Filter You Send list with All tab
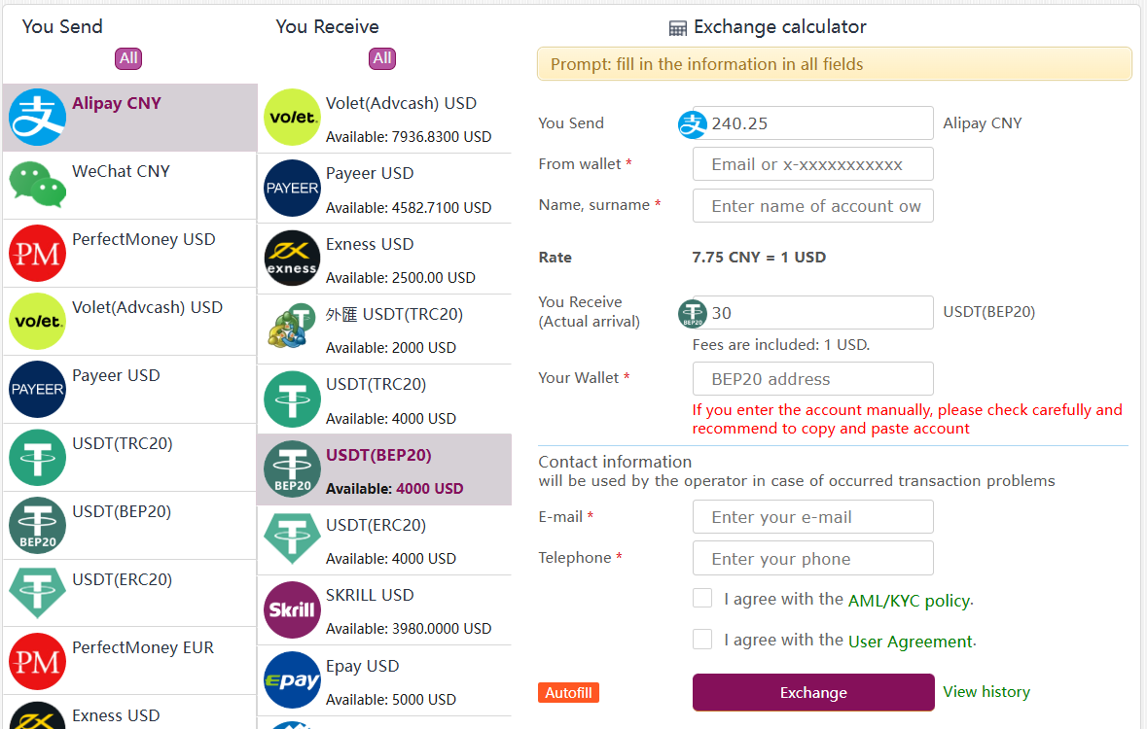 point(128,58)
